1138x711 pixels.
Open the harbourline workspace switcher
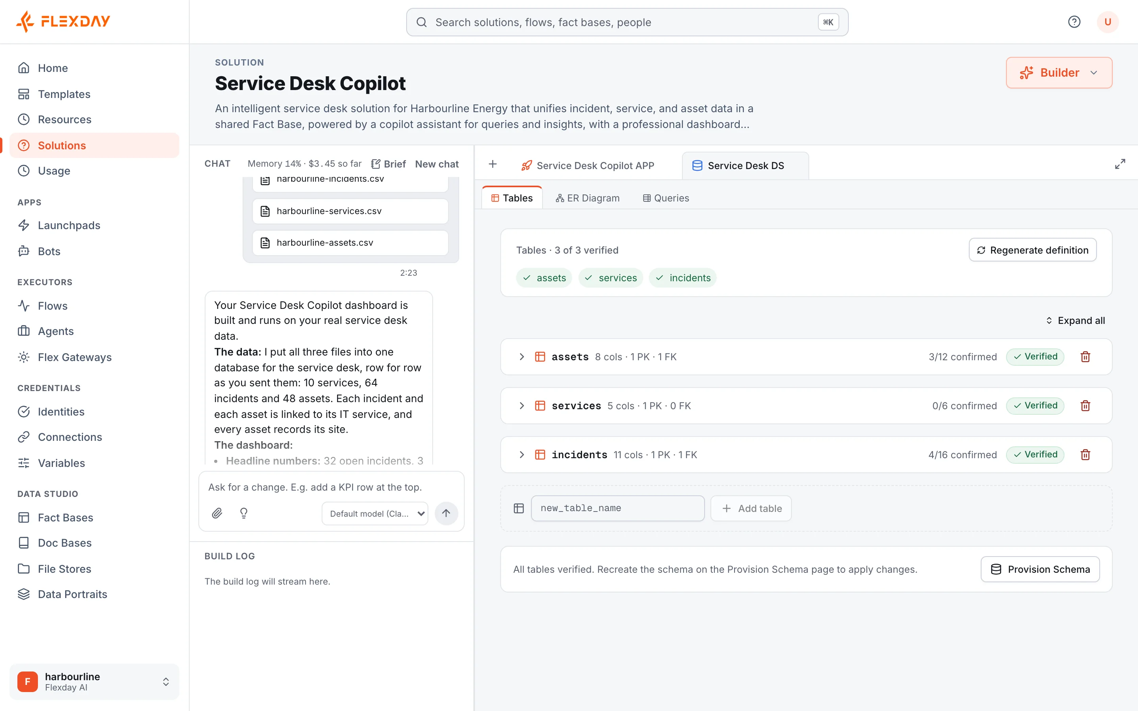pos(94,681)
